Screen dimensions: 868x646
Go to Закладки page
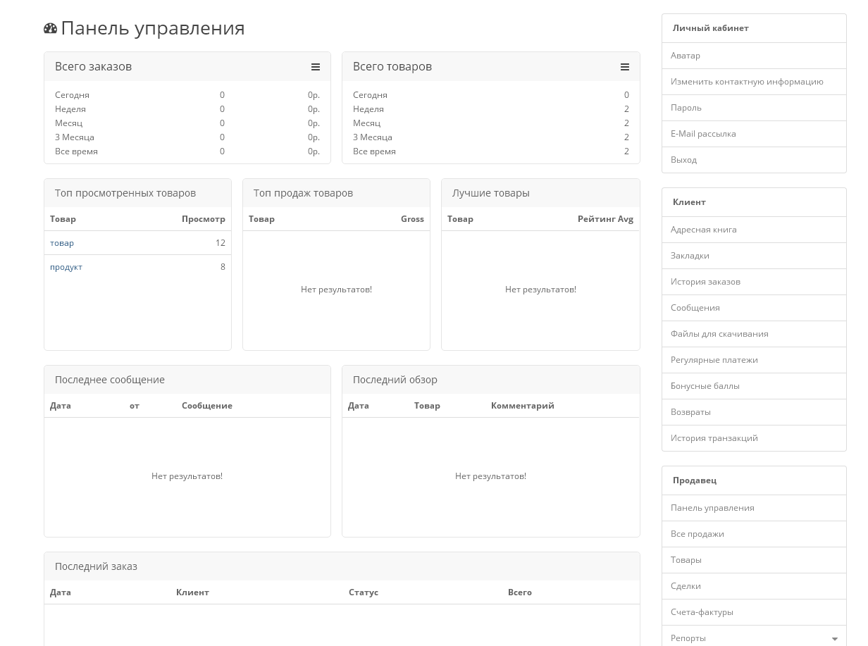[690, 256]
